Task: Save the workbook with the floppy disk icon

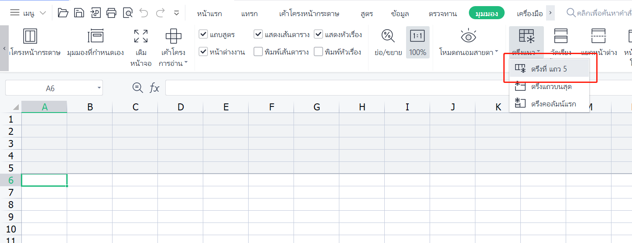Action: click(x=79, y=13)
